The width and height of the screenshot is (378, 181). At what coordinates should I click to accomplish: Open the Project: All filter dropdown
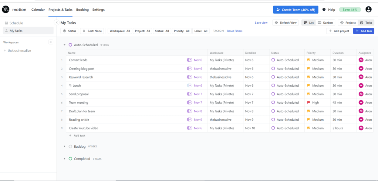pyautogui.click(x=142, y=31)
